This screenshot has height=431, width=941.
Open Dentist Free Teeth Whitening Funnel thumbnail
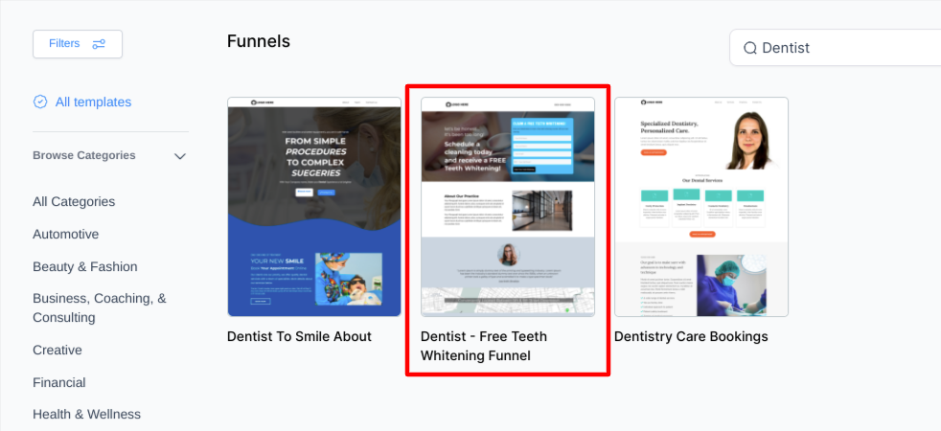coord(508,207)
